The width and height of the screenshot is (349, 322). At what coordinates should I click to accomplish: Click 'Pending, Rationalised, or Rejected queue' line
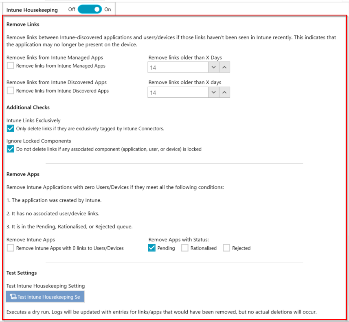pyautogui.click(x=70, y=226)
